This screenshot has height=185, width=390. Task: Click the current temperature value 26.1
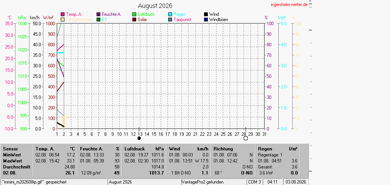pos(71,173)
